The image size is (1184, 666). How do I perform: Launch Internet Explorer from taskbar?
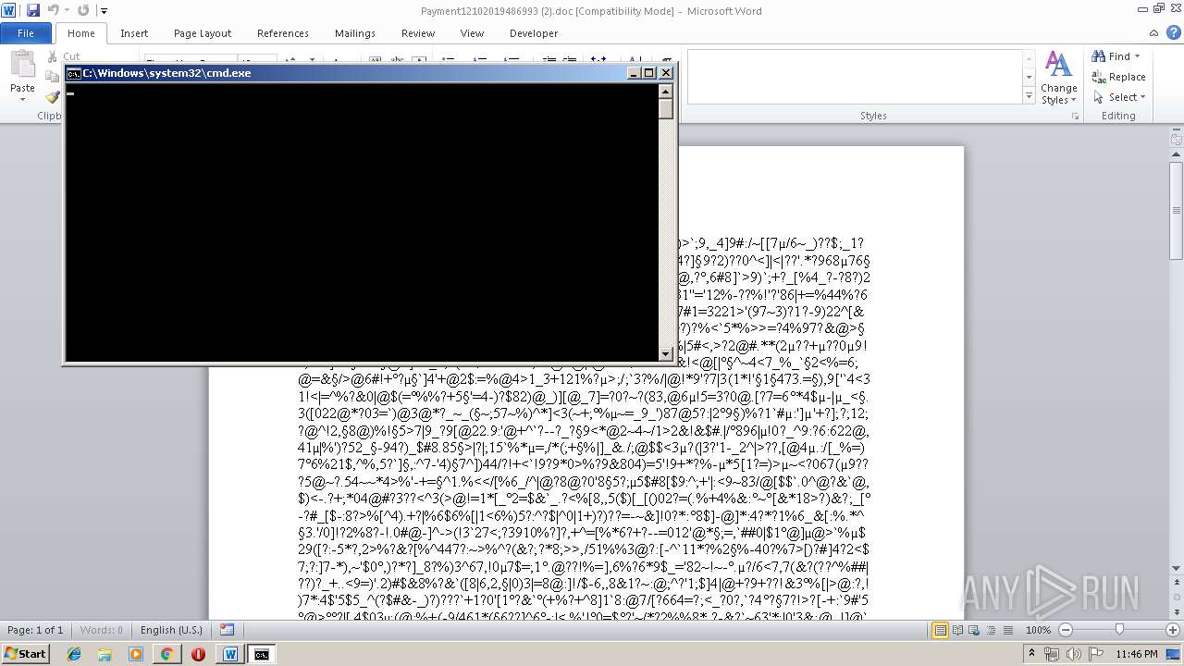point(74,654)
